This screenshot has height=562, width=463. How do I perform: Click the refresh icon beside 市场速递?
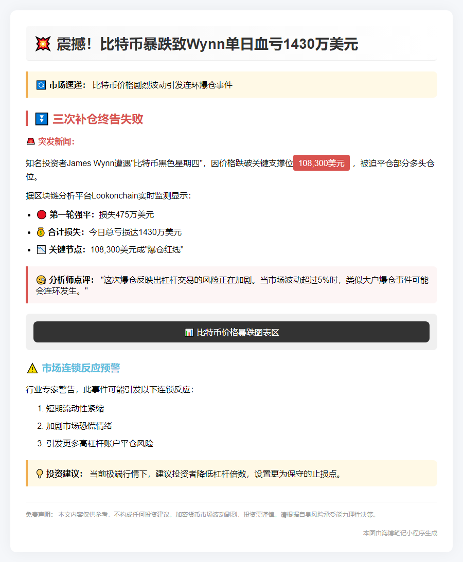[x=41, y=85]
